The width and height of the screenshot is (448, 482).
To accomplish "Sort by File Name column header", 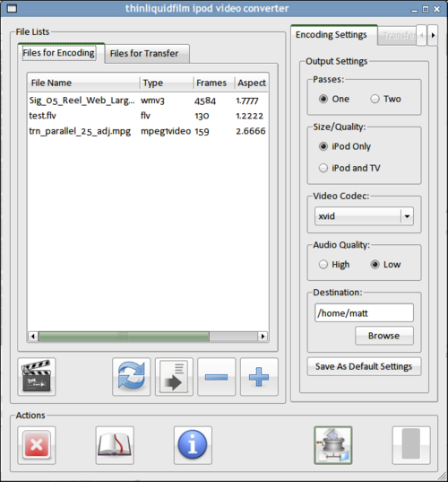I will click(x=83, y=83).
